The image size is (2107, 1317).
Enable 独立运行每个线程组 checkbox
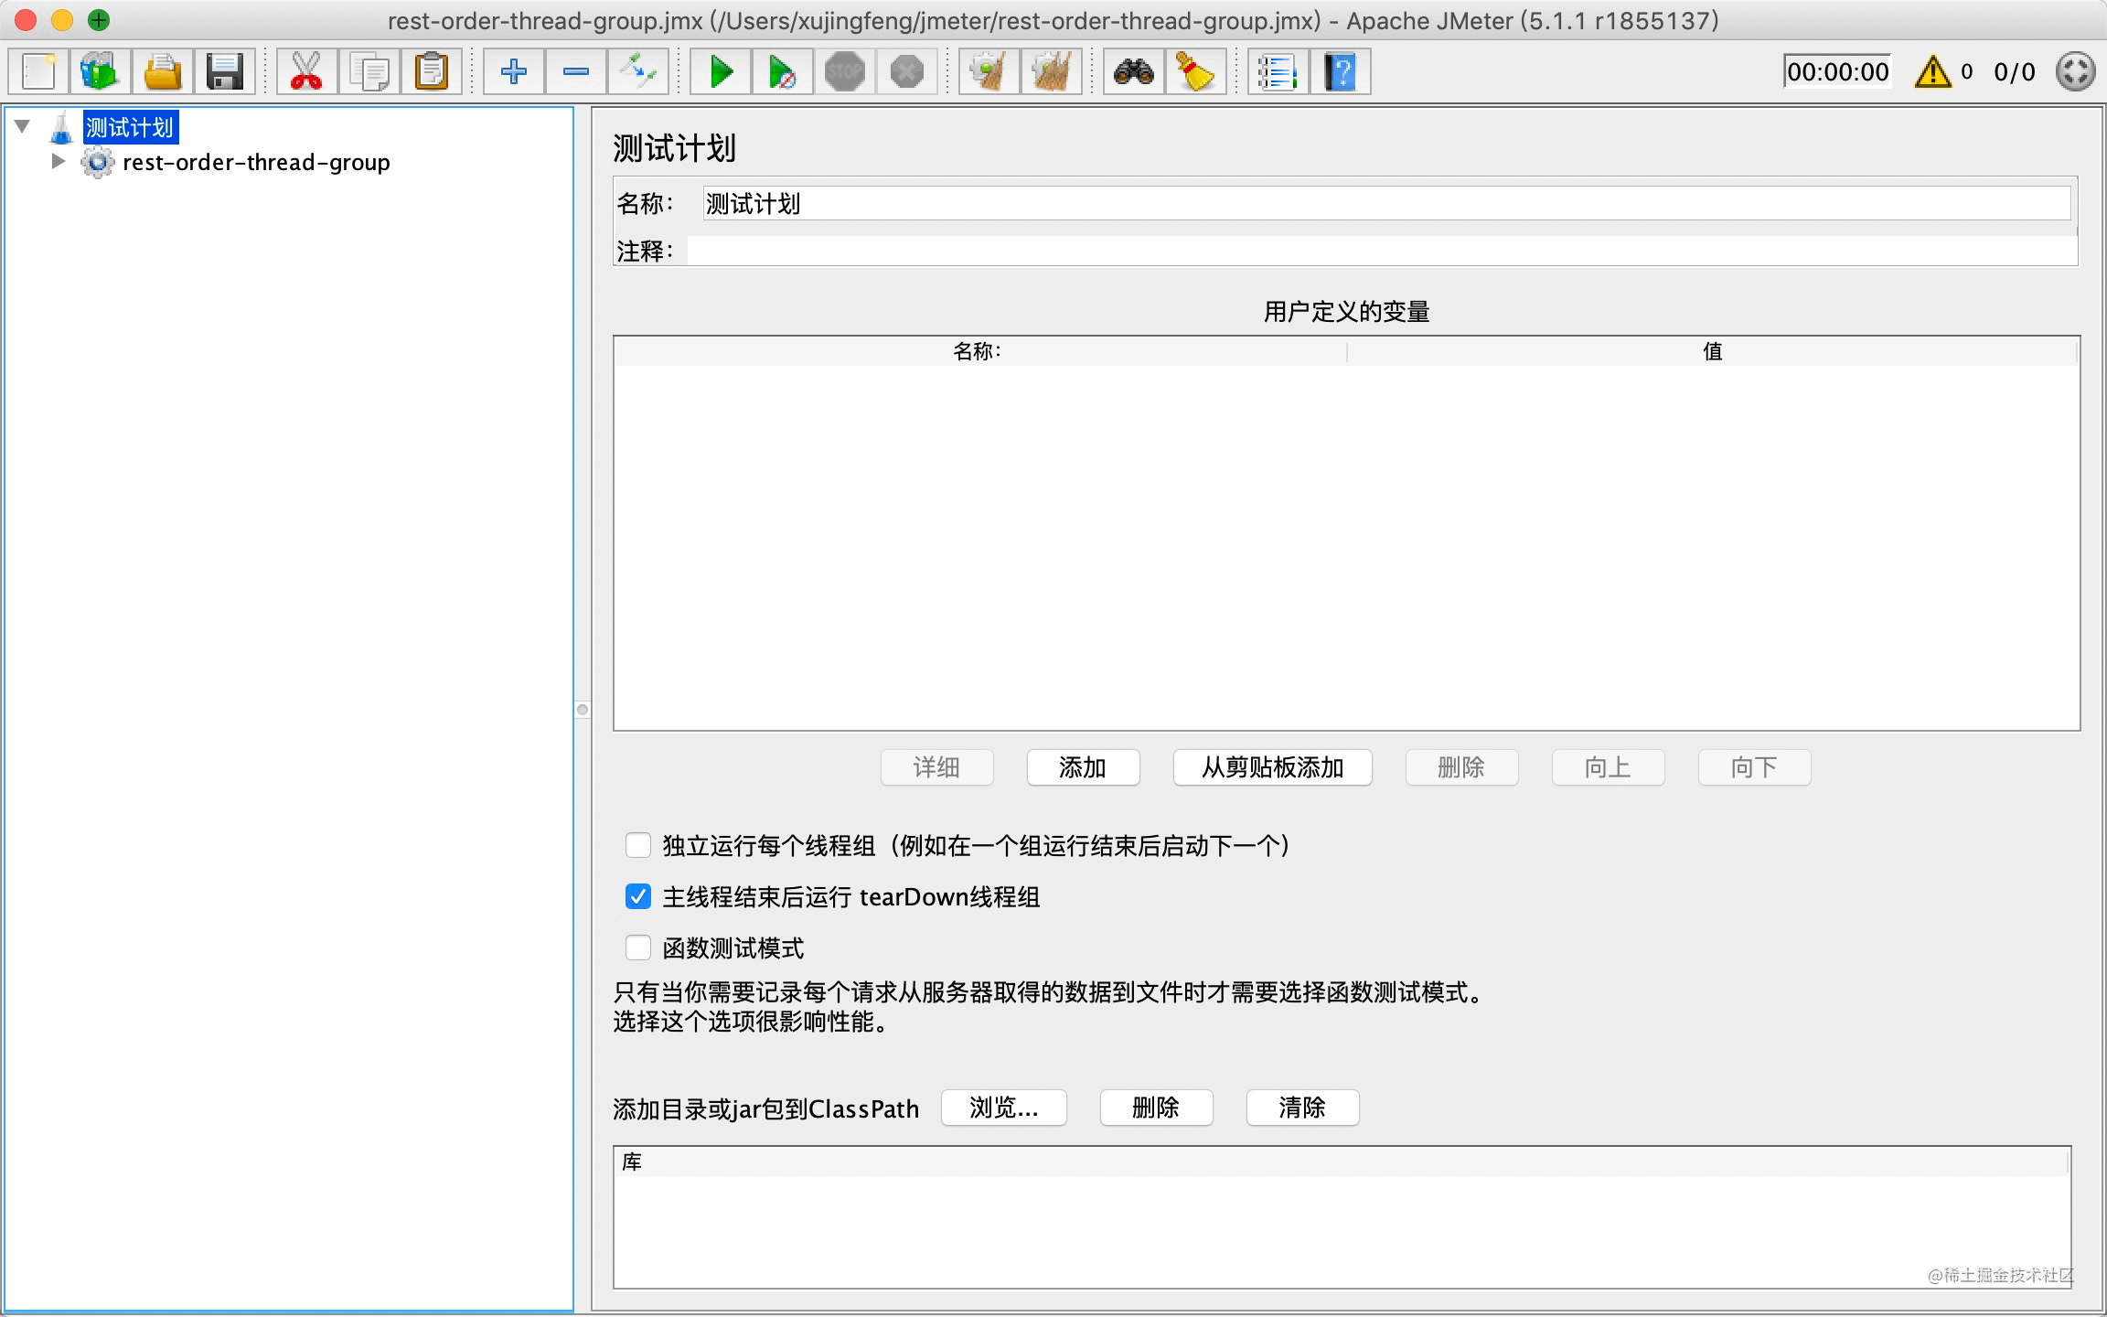tap(638, 845)
